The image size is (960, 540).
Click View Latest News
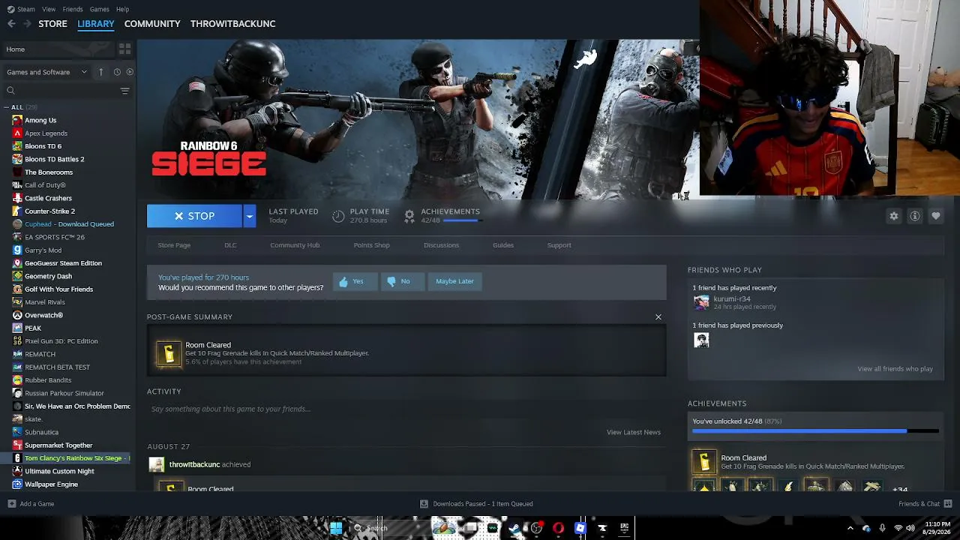pos(634,432)
